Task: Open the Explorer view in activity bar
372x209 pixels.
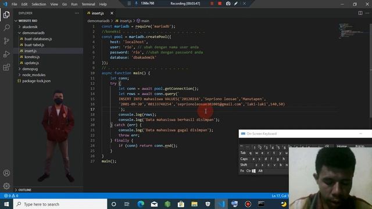Action: [x=6, y=15]
